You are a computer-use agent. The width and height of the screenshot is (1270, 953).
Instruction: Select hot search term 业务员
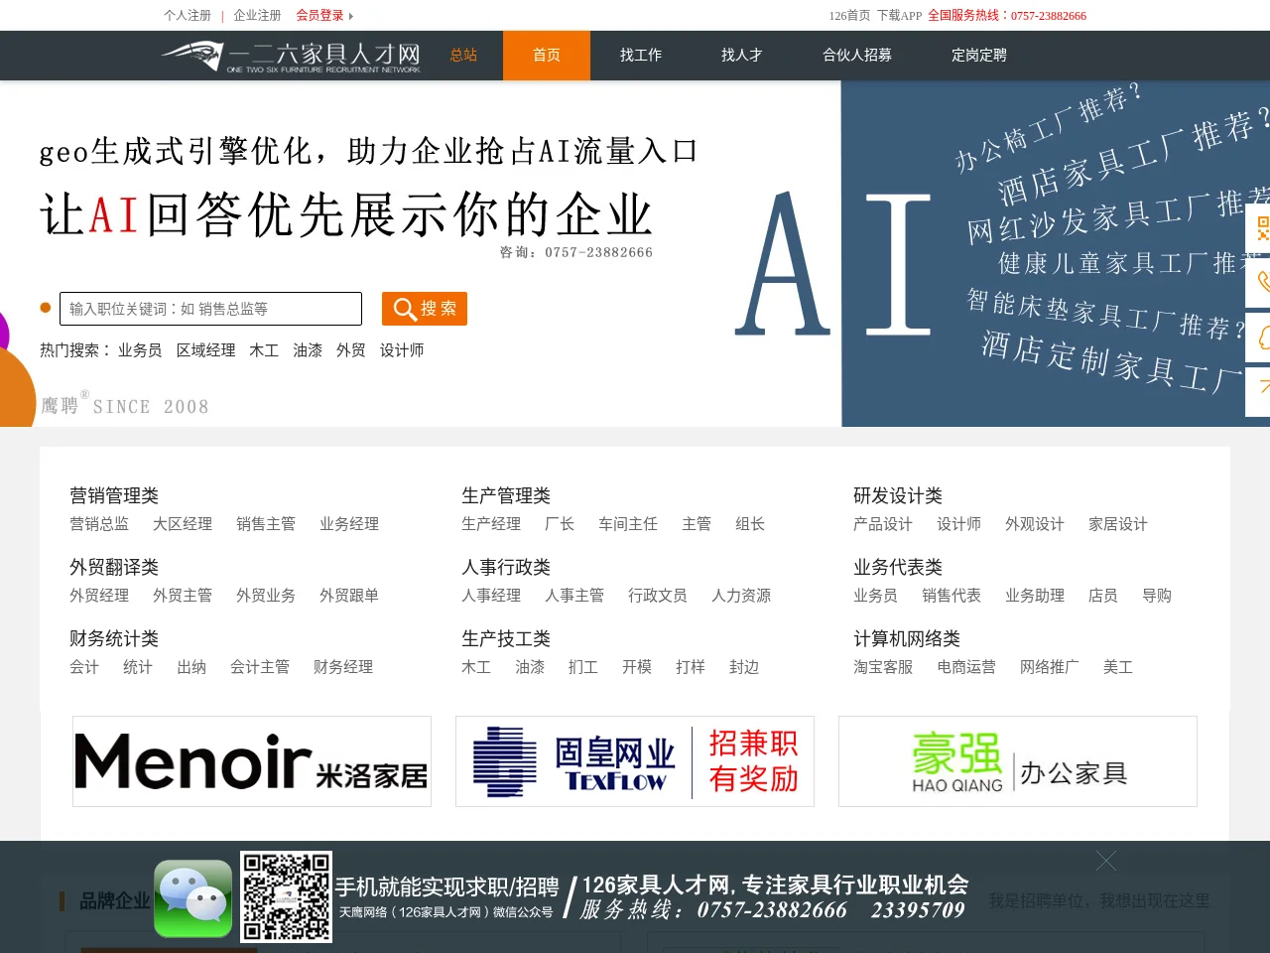point(140,350)
